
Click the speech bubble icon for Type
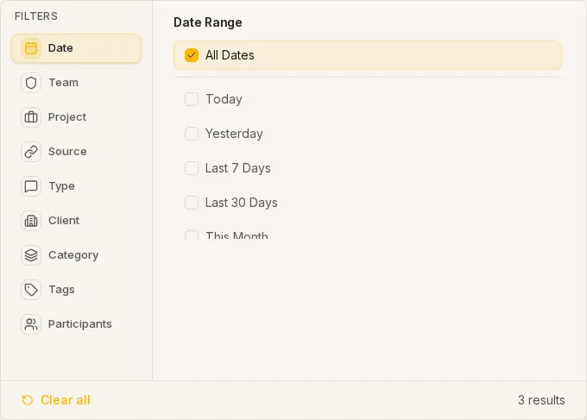(x=31, y=186)
